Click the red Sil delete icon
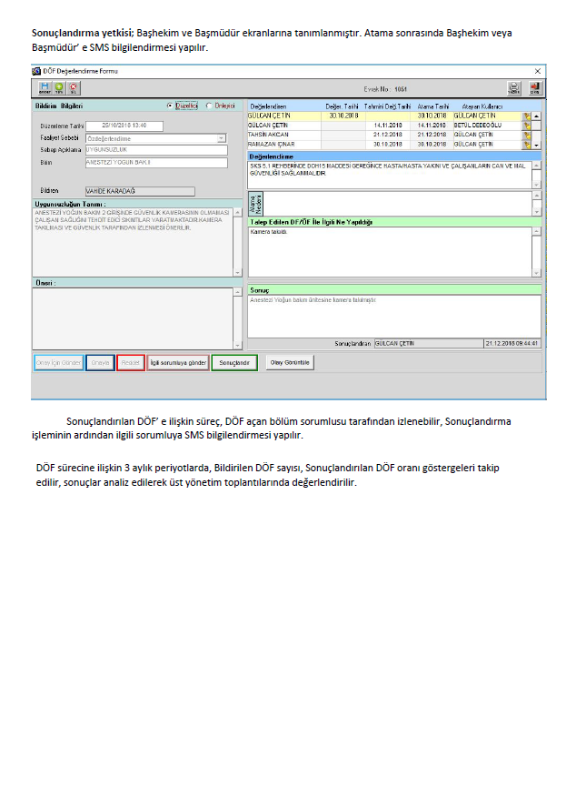The width and height of the screenshot is (576, 807). 74,88
